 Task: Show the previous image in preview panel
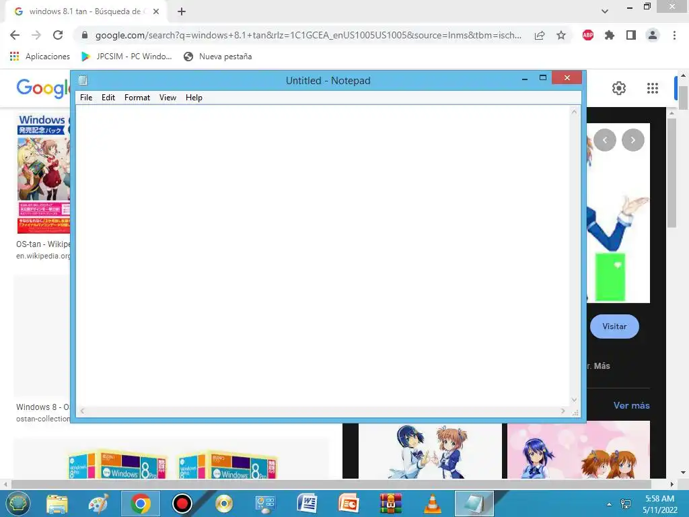click(x=605, y=140)
